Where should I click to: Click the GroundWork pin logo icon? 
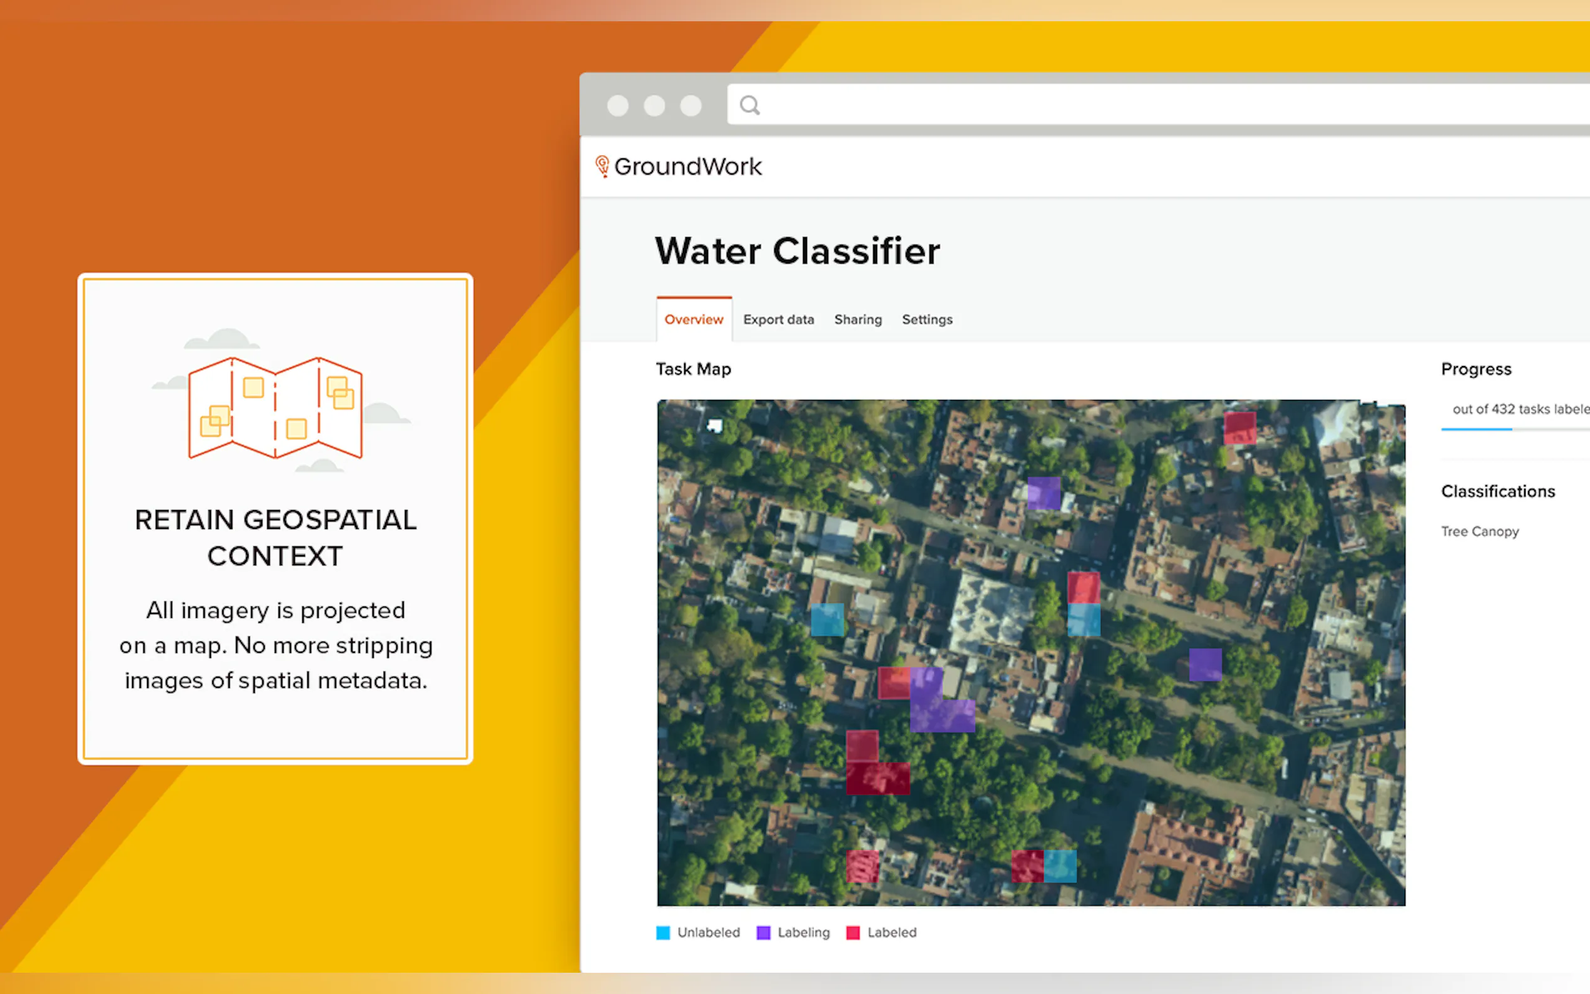[x=602, y=166]
